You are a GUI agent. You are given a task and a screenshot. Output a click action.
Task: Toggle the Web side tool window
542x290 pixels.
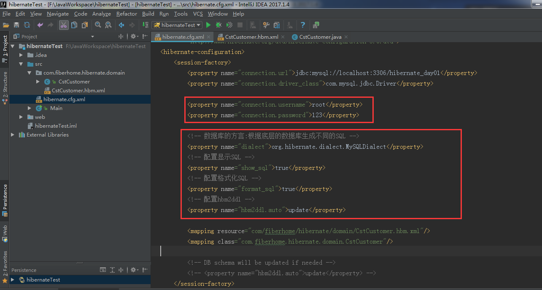pos(5,234)
